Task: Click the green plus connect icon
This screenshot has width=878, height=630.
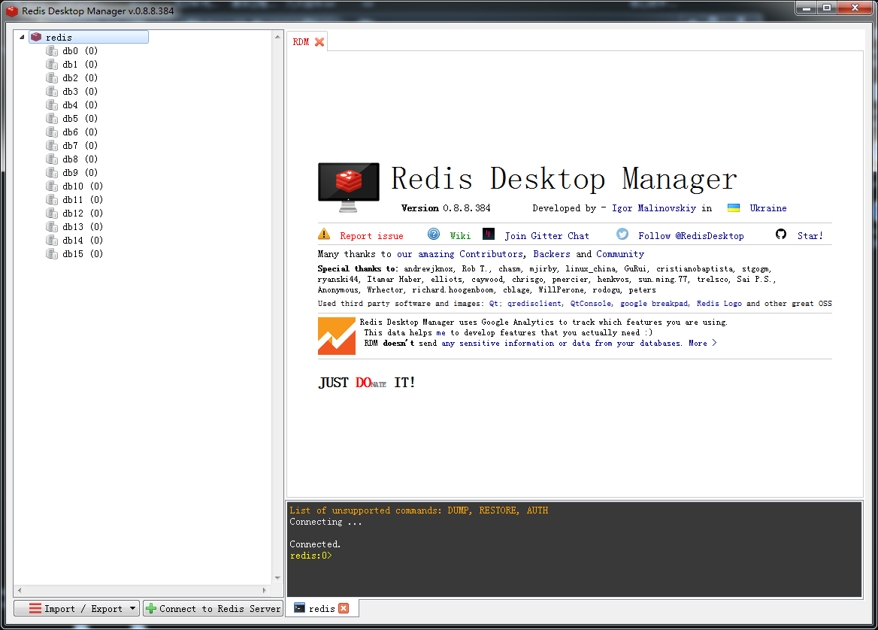Action: point(150,608)
